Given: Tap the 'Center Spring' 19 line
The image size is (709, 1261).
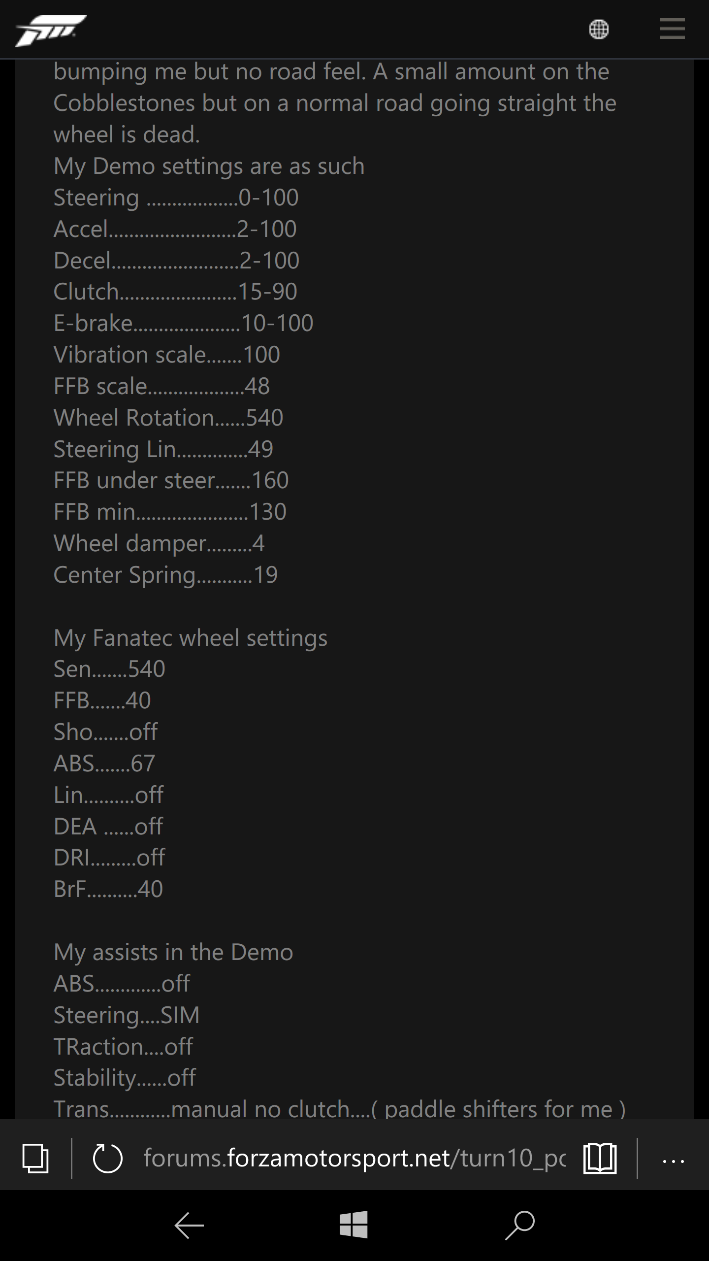Looking at the screenshot, I should coord(165,575).
